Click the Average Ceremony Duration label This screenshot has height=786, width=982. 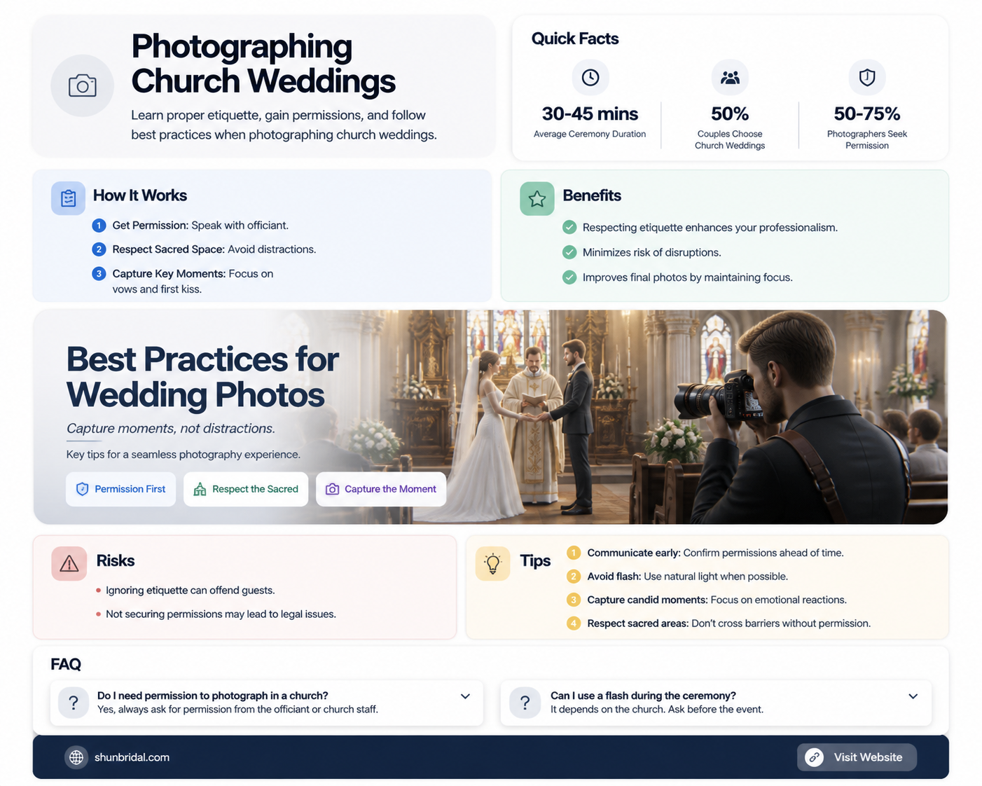(x=590, y=134)
